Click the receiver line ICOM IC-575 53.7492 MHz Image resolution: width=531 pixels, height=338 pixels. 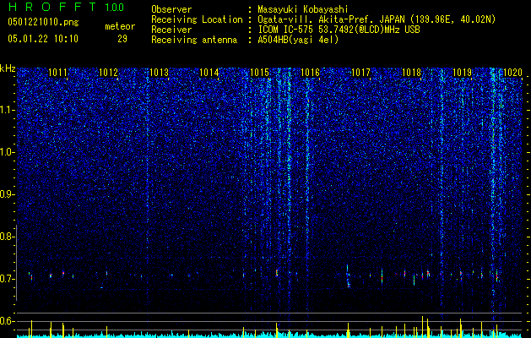pyautogui.click(x=339, y=30)
